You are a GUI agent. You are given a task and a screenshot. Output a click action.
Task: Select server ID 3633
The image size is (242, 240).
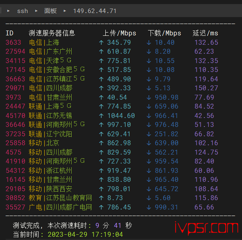click(13, 42)
